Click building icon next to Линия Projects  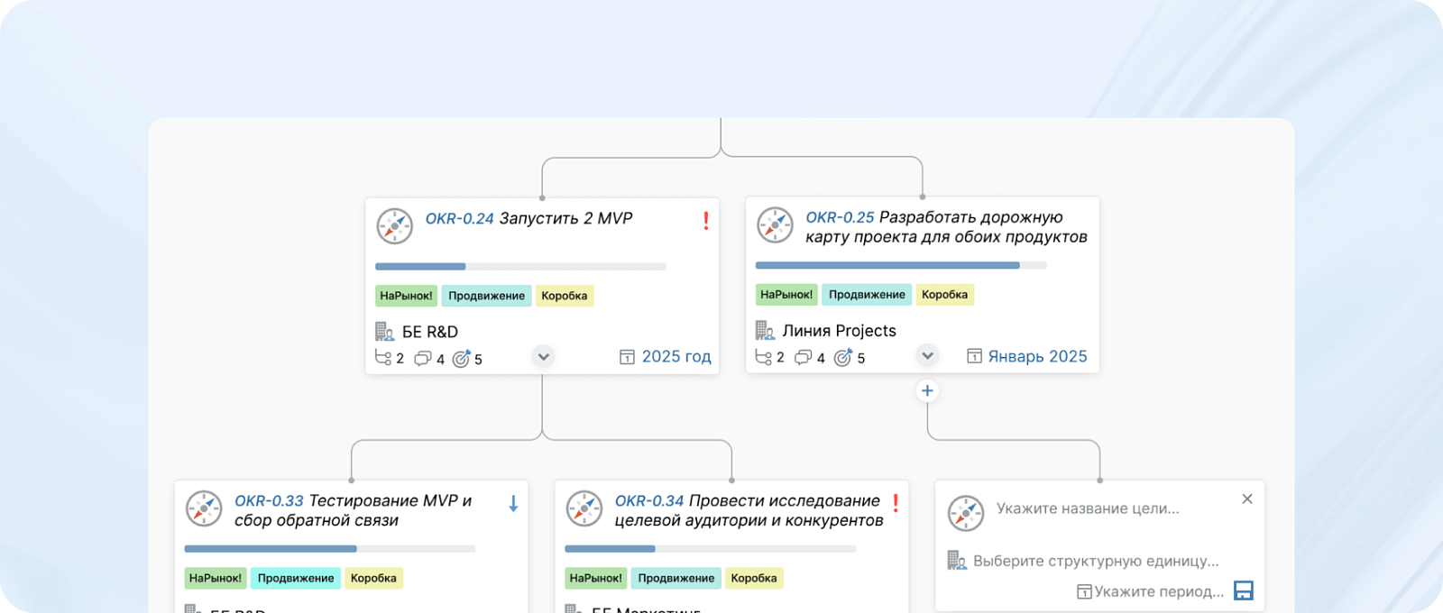765,331
